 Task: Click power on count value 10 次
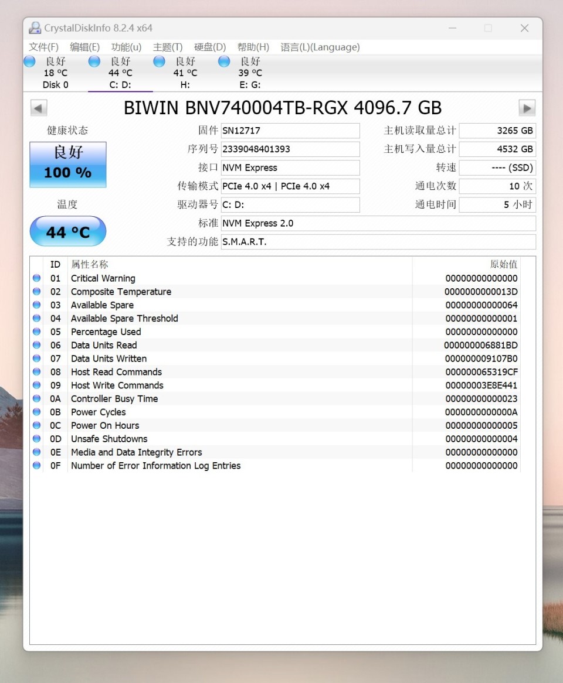tap(497, 186)
